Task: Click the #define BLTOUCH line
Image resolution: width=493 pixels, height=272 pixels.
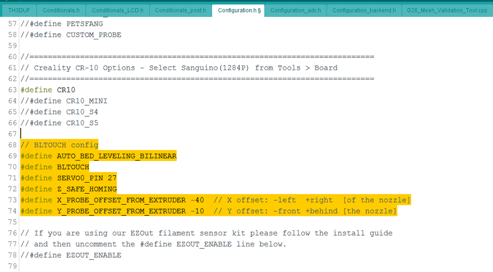Action: pyautogui.click(x=55, y=167)
